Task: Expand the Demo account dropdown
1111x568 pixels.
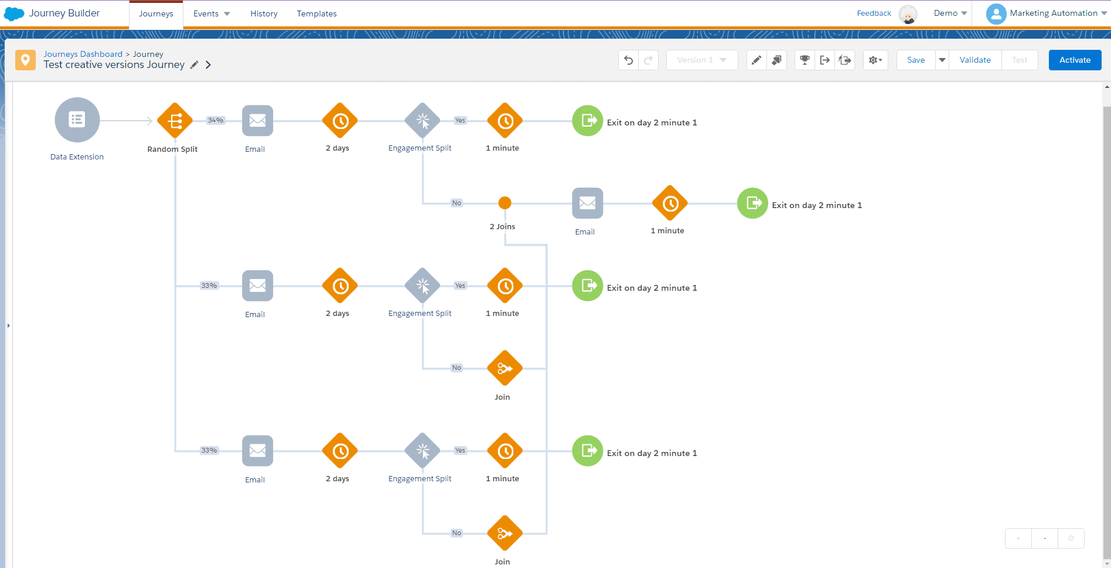Action: point(950,13)
